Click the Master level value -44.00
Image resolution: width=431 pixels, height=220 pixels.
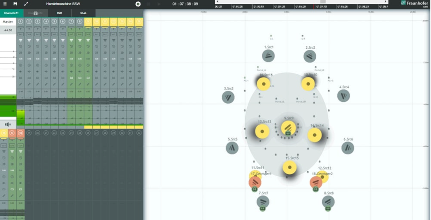pyautogui.click(x=8, y=30)
